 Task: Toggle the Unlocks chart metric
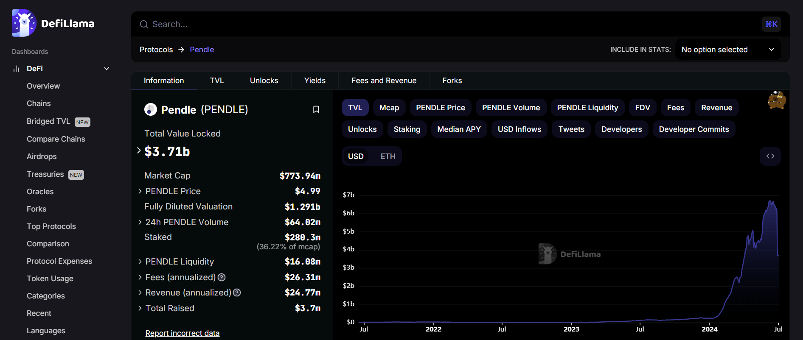click(362, 129)
